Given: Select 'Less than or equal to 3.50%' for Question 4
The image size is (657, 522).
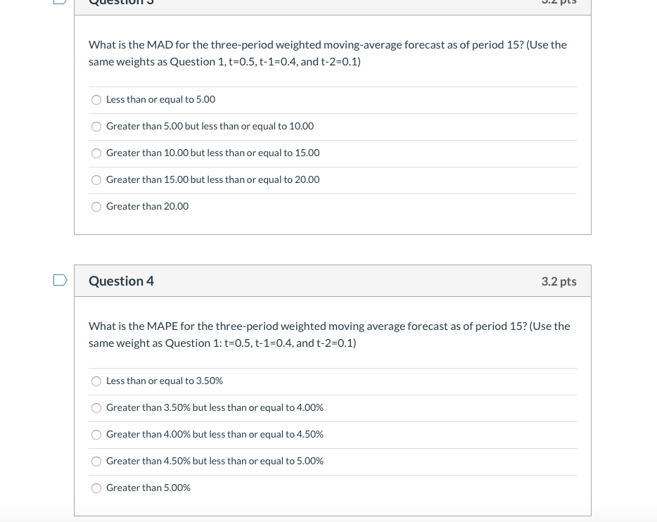Looking at the screenshot, I should tap(96, 381).
